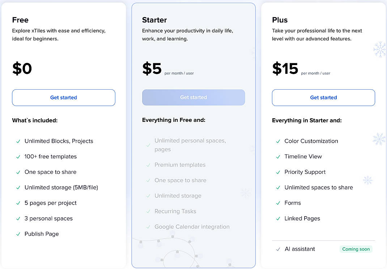387x269 pixels.
Task: Select the Plus plan heading
Action: (x=279, y=20)
